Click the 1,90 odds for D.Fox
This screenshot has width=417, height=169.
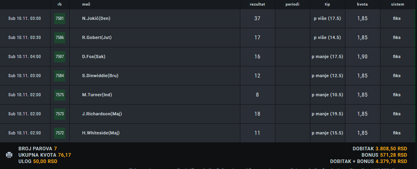click(x=362, y=56)
